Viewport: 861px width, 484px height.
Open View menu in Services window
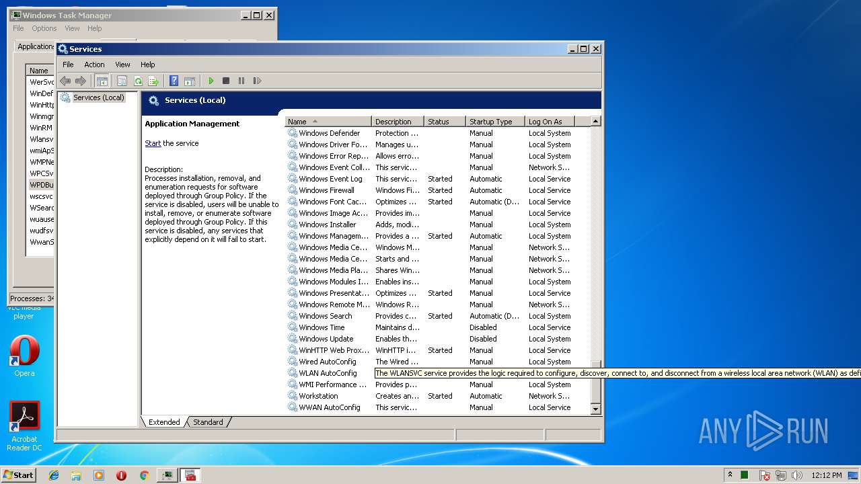pyautogui.click(x=122, y=65)
